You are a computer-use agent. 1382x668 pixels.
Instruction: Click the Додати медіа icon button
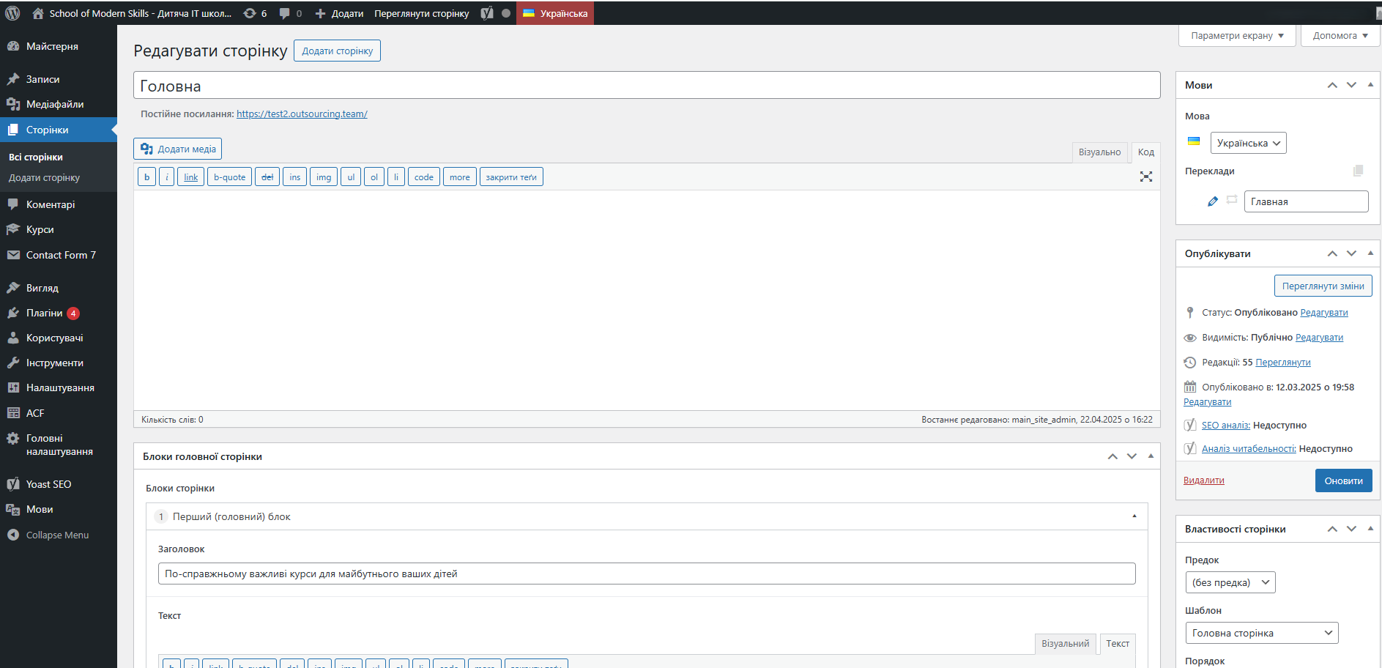pyautogui.click(x=177, y=149)
